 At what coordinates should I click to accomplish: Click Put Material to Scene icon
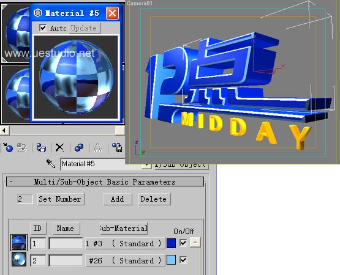[22, 147]
